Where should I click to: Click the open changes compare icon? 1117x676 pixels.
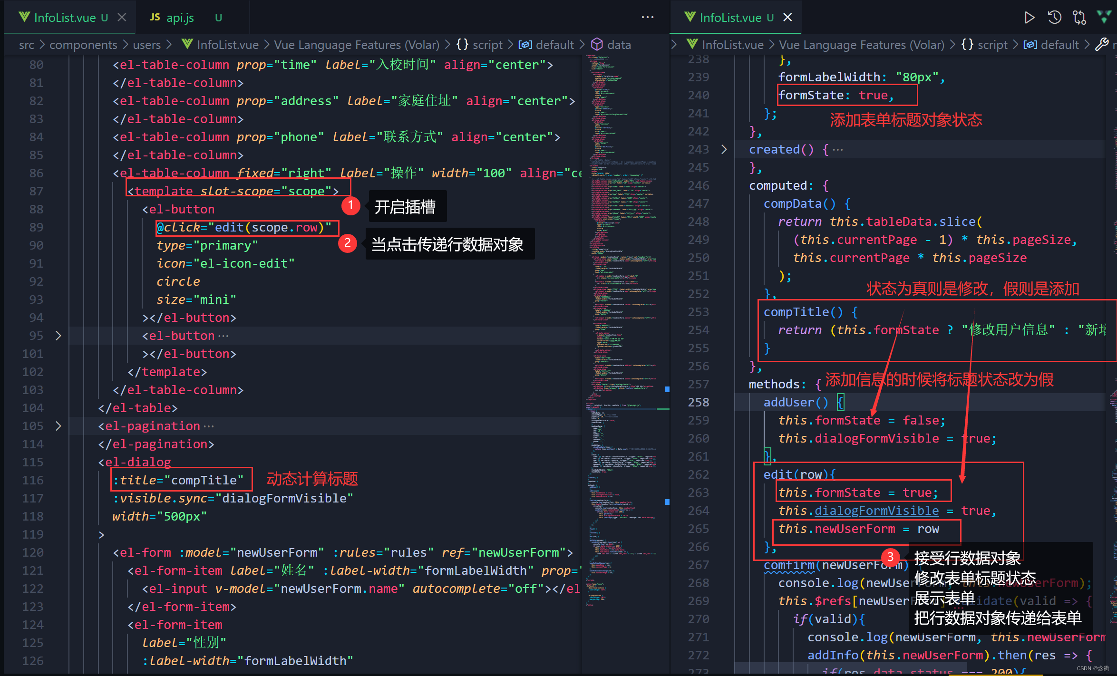click(x=1079, y=18)
